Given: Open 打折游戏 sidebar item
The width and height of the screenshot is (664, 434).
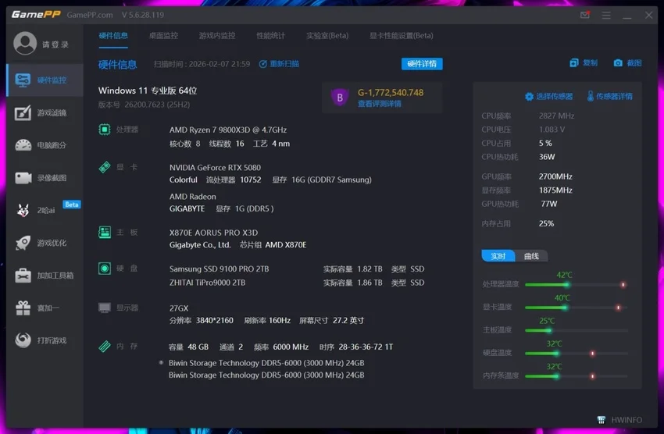Looking at the screenshot, I should pyautogui.click(x=45, y=340).
